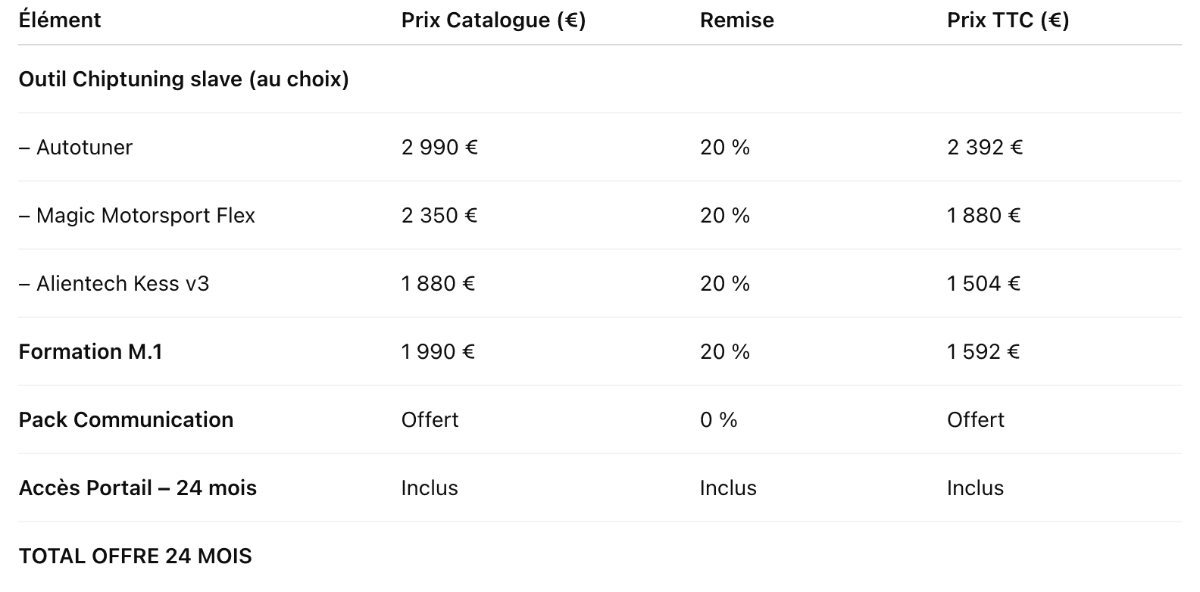This screenshot has width=1200, height=592.
Task: Select the Magic Motorsport Flex label
Action: click(x=137, y=215)
